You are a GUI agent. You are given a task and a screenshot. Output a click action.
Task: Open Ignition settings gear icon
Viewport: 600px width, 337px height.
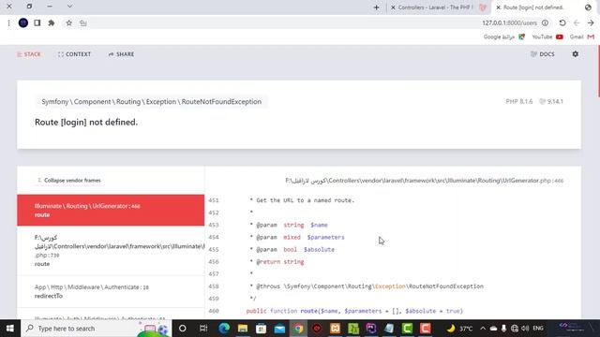click(x=575, y=54)
